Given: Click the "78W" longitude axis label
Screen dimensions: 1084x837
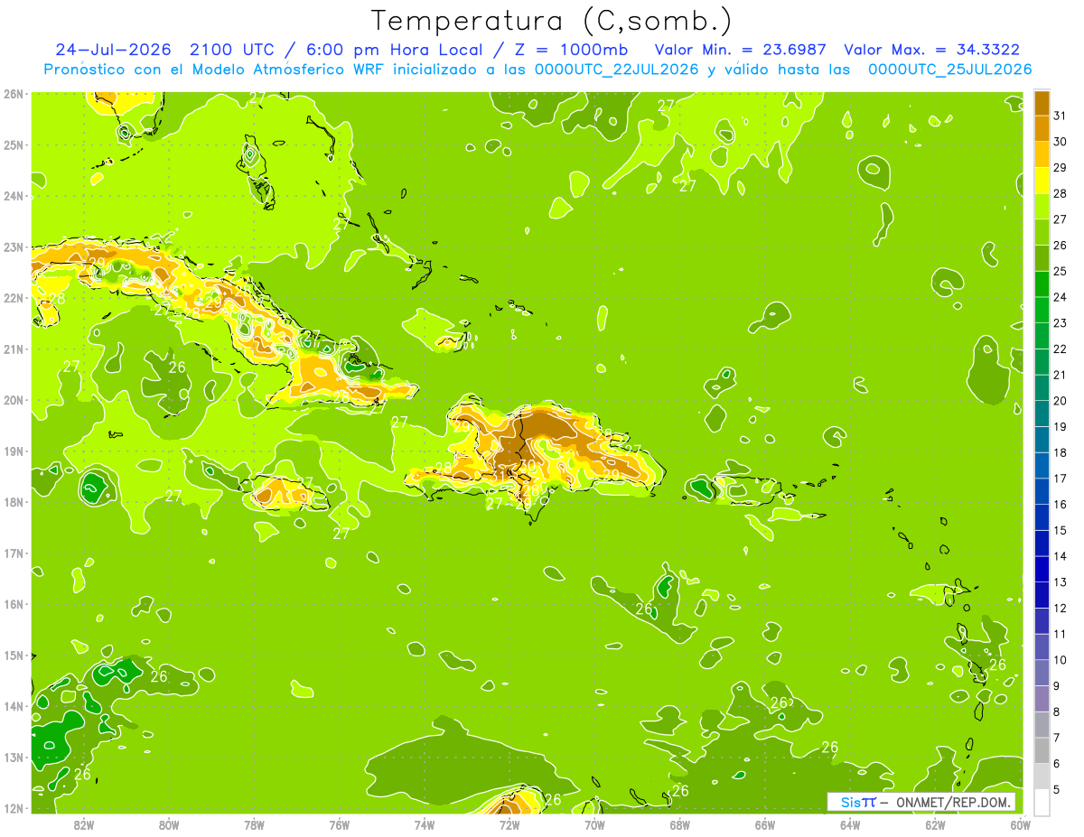Looking at the screenshot, I should click(x=254, y=825).
